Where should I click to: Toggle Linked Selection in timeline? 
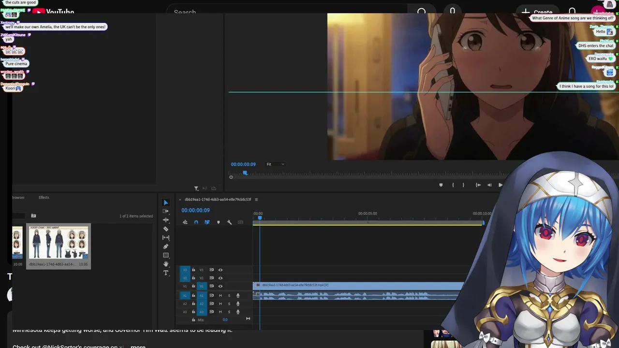[207, 222]
